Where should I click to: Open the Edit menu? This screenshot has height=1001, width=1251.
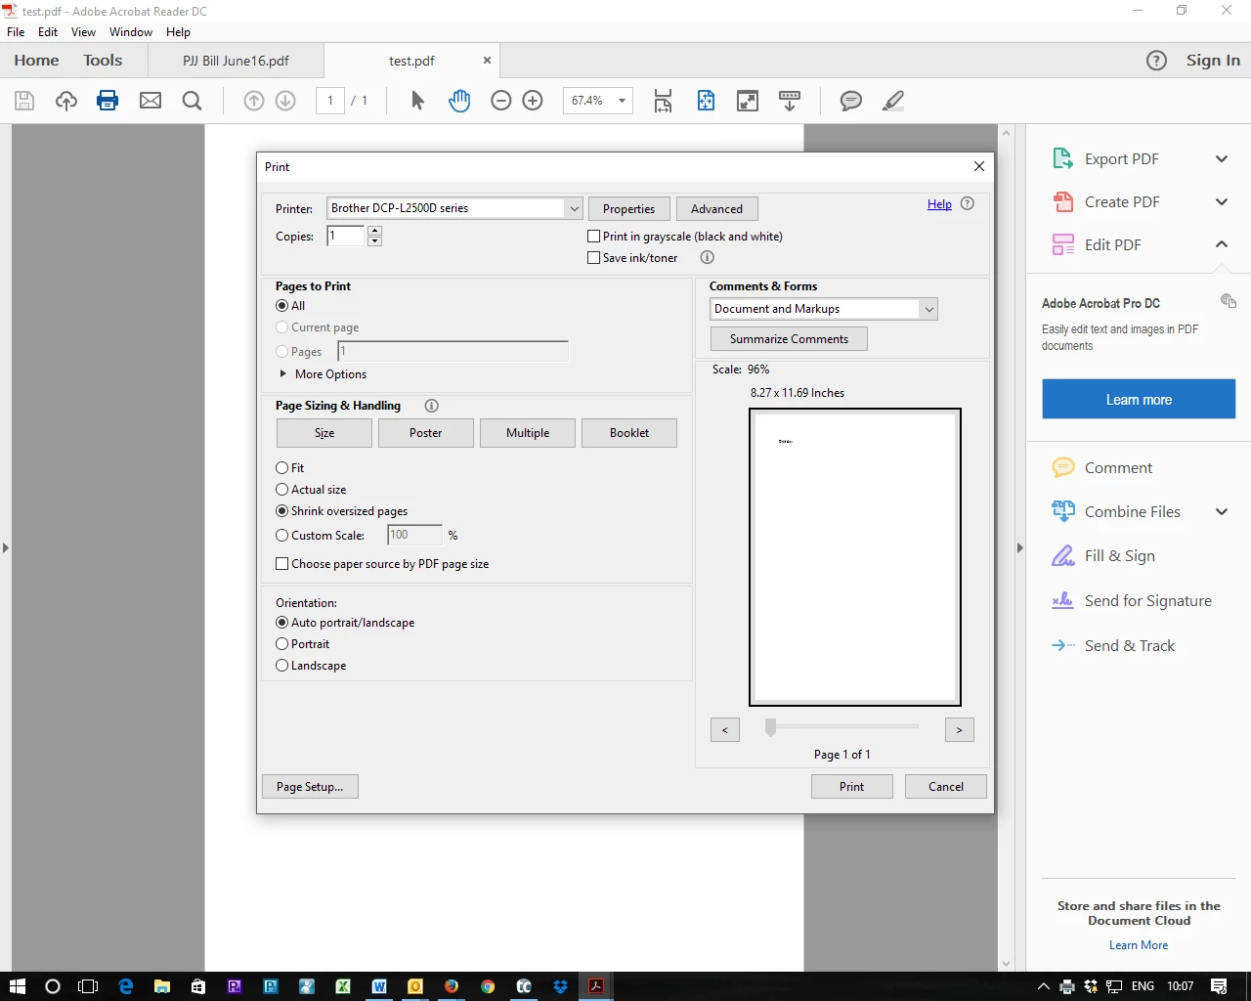click(48, 32)
